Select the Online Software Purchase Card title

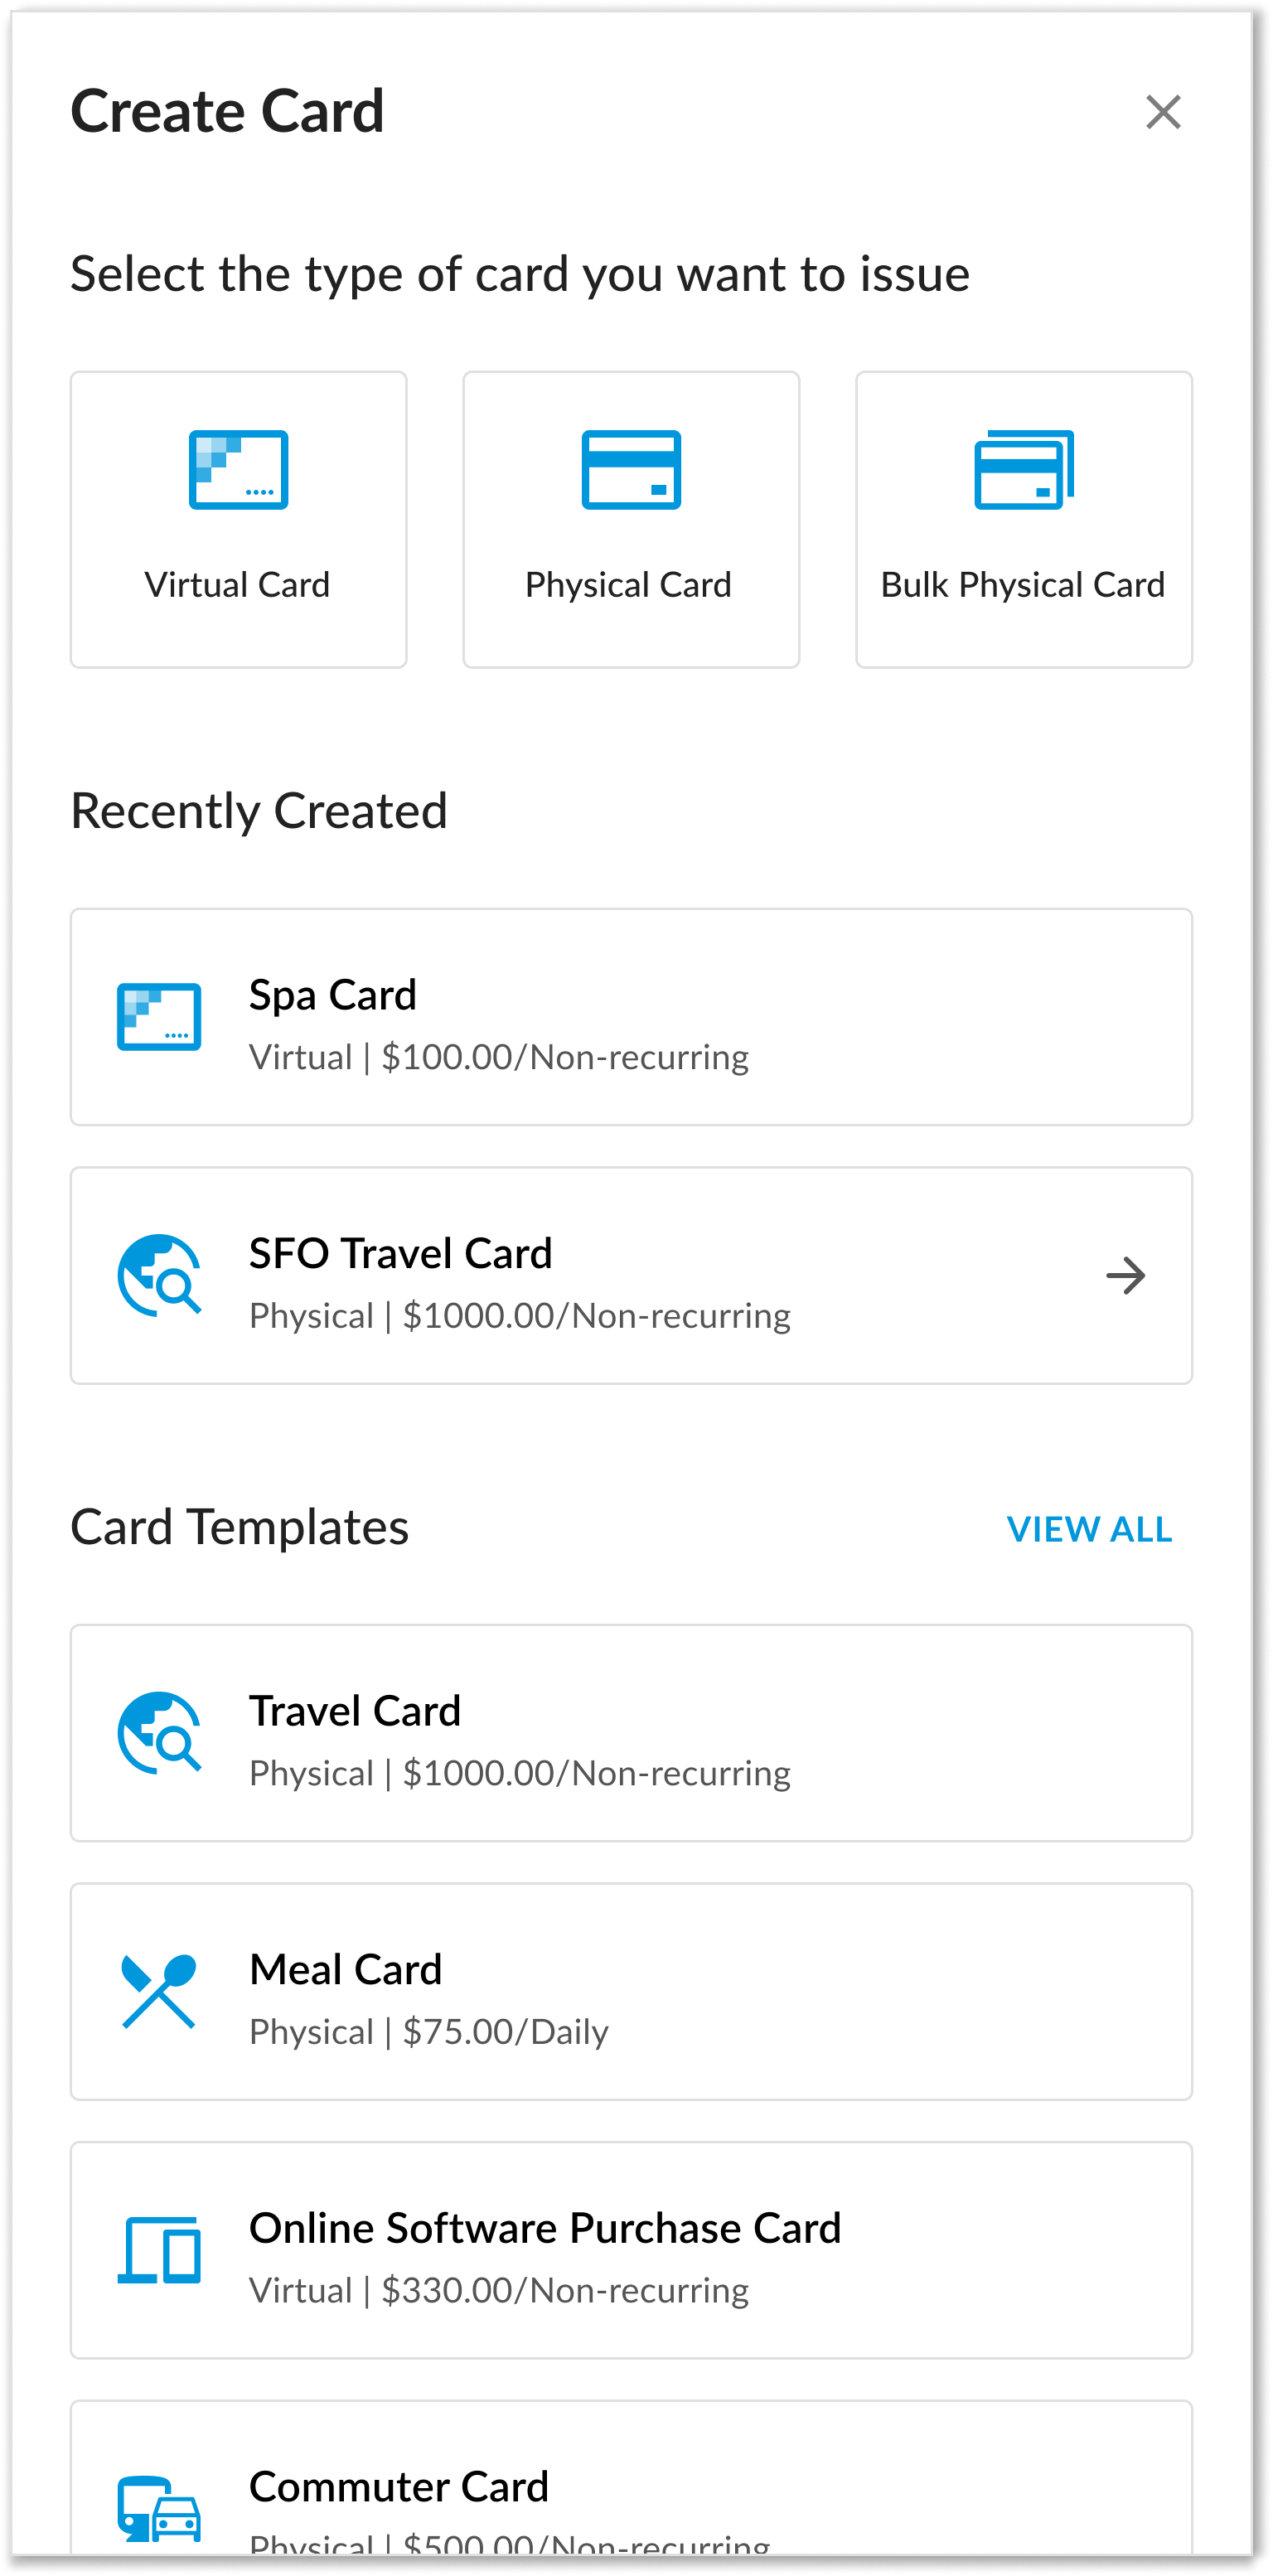(545, 2228)
